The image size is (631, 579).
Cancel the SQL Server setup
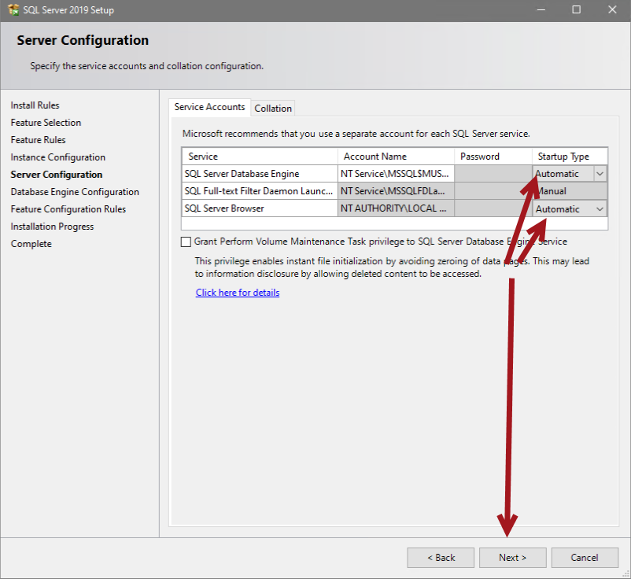click(x=585, y=558)
